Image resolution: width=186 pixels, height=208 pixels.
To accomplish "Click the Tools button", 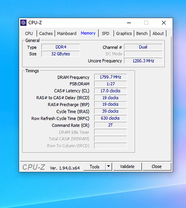I will 94,166.
